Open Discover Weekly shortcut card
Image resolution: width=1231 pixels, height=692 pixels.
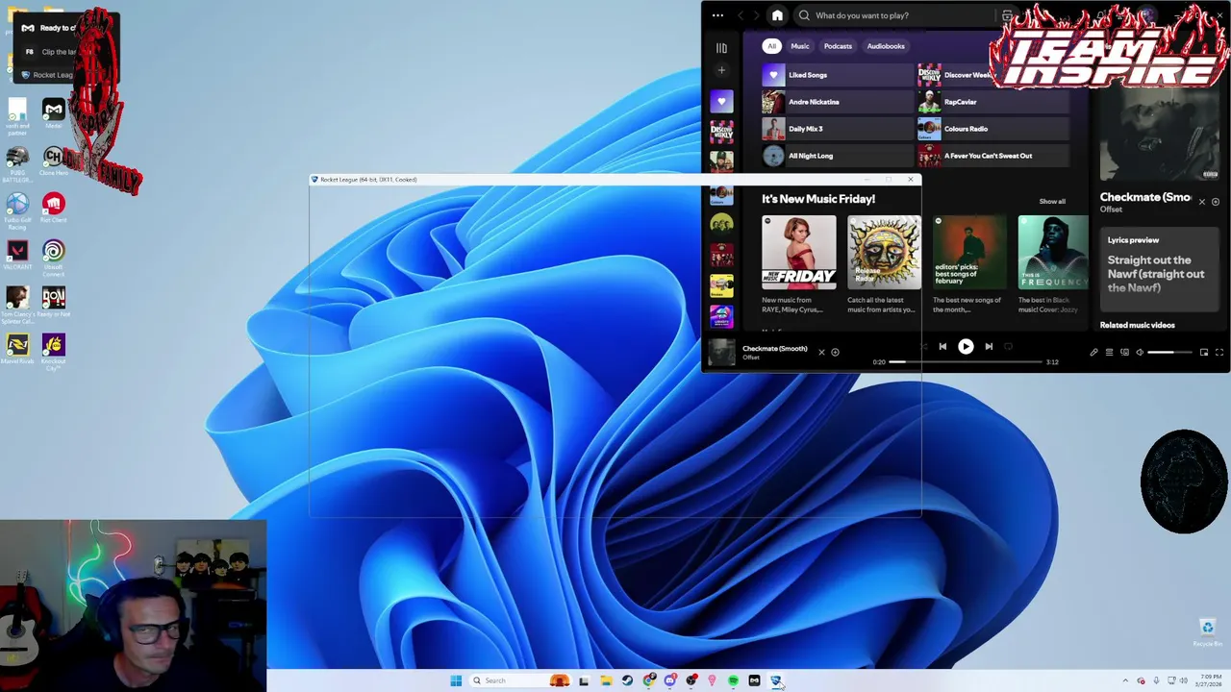pyautogui.click(x=992, y=75)
